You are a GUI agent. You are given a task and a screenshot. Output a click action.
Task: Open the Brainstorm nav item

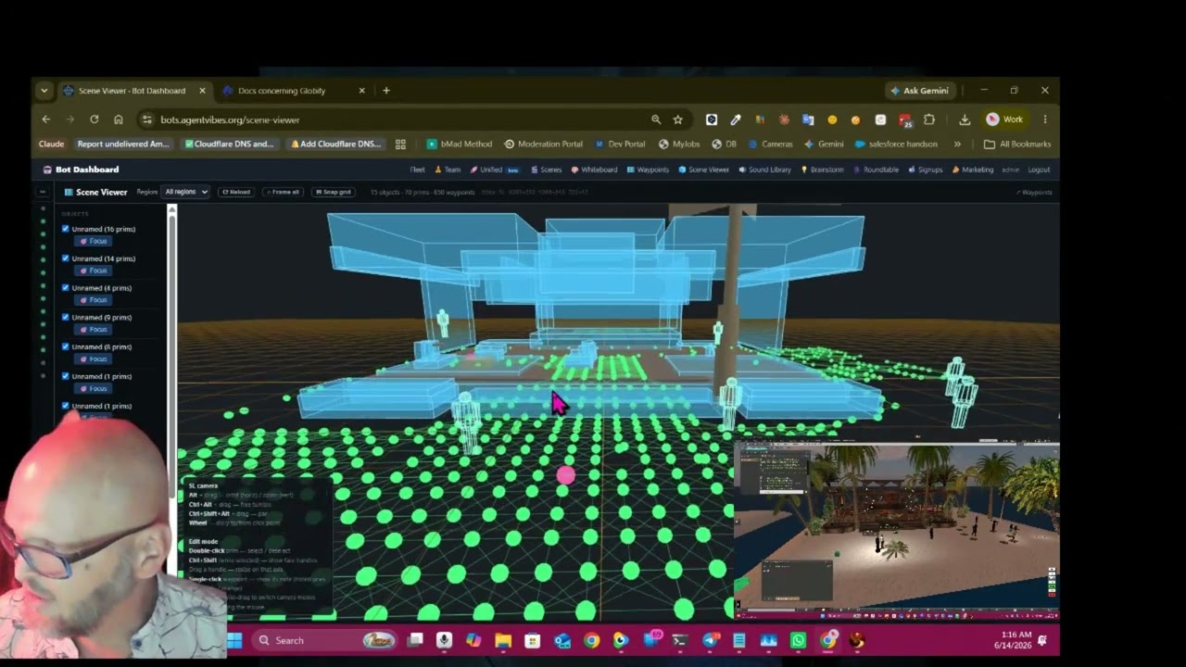coord(822,170)
